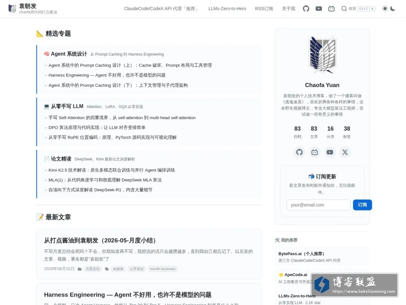Open the Bilibili icon in the top navigation

point(332,8)
